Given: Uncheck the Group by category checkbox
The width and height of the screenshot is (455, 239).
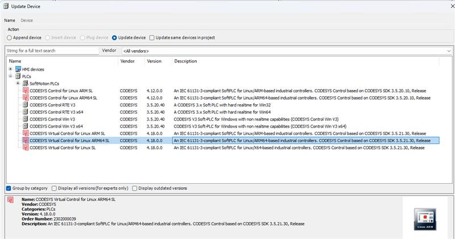Looking at the screenshot, I should (x=9, y=188).
